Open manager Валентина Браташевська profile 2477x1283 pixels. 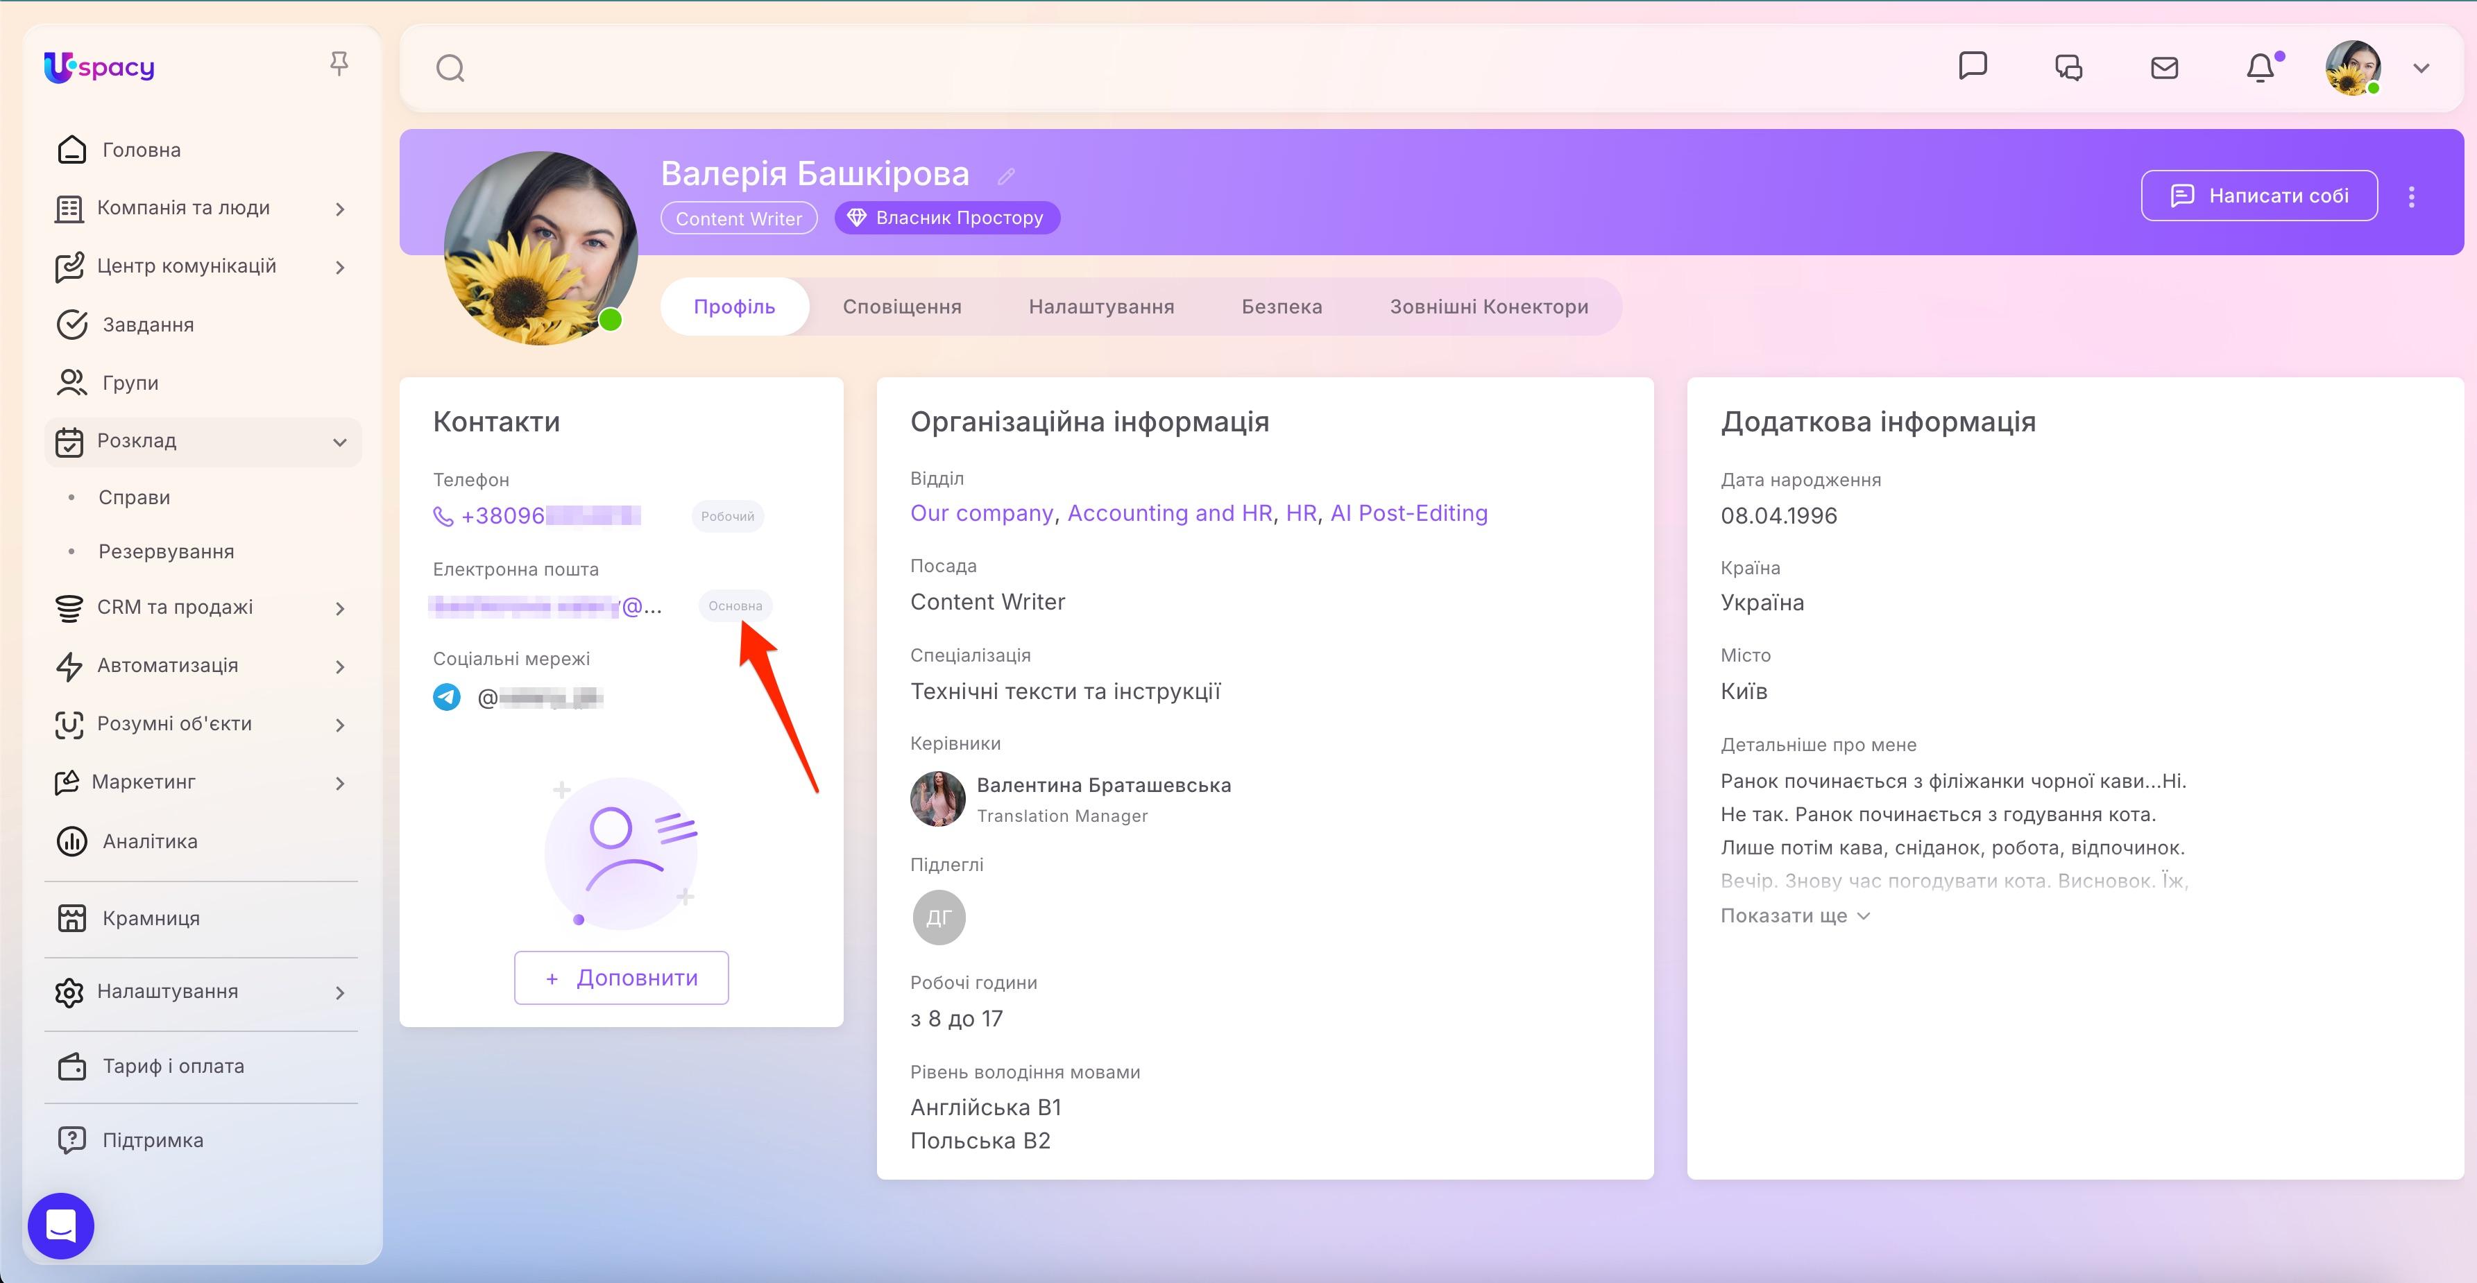tap(1104, 785)
